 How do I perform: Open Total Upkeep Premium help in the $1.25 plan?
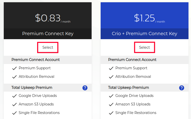click(x=181, y=88)
